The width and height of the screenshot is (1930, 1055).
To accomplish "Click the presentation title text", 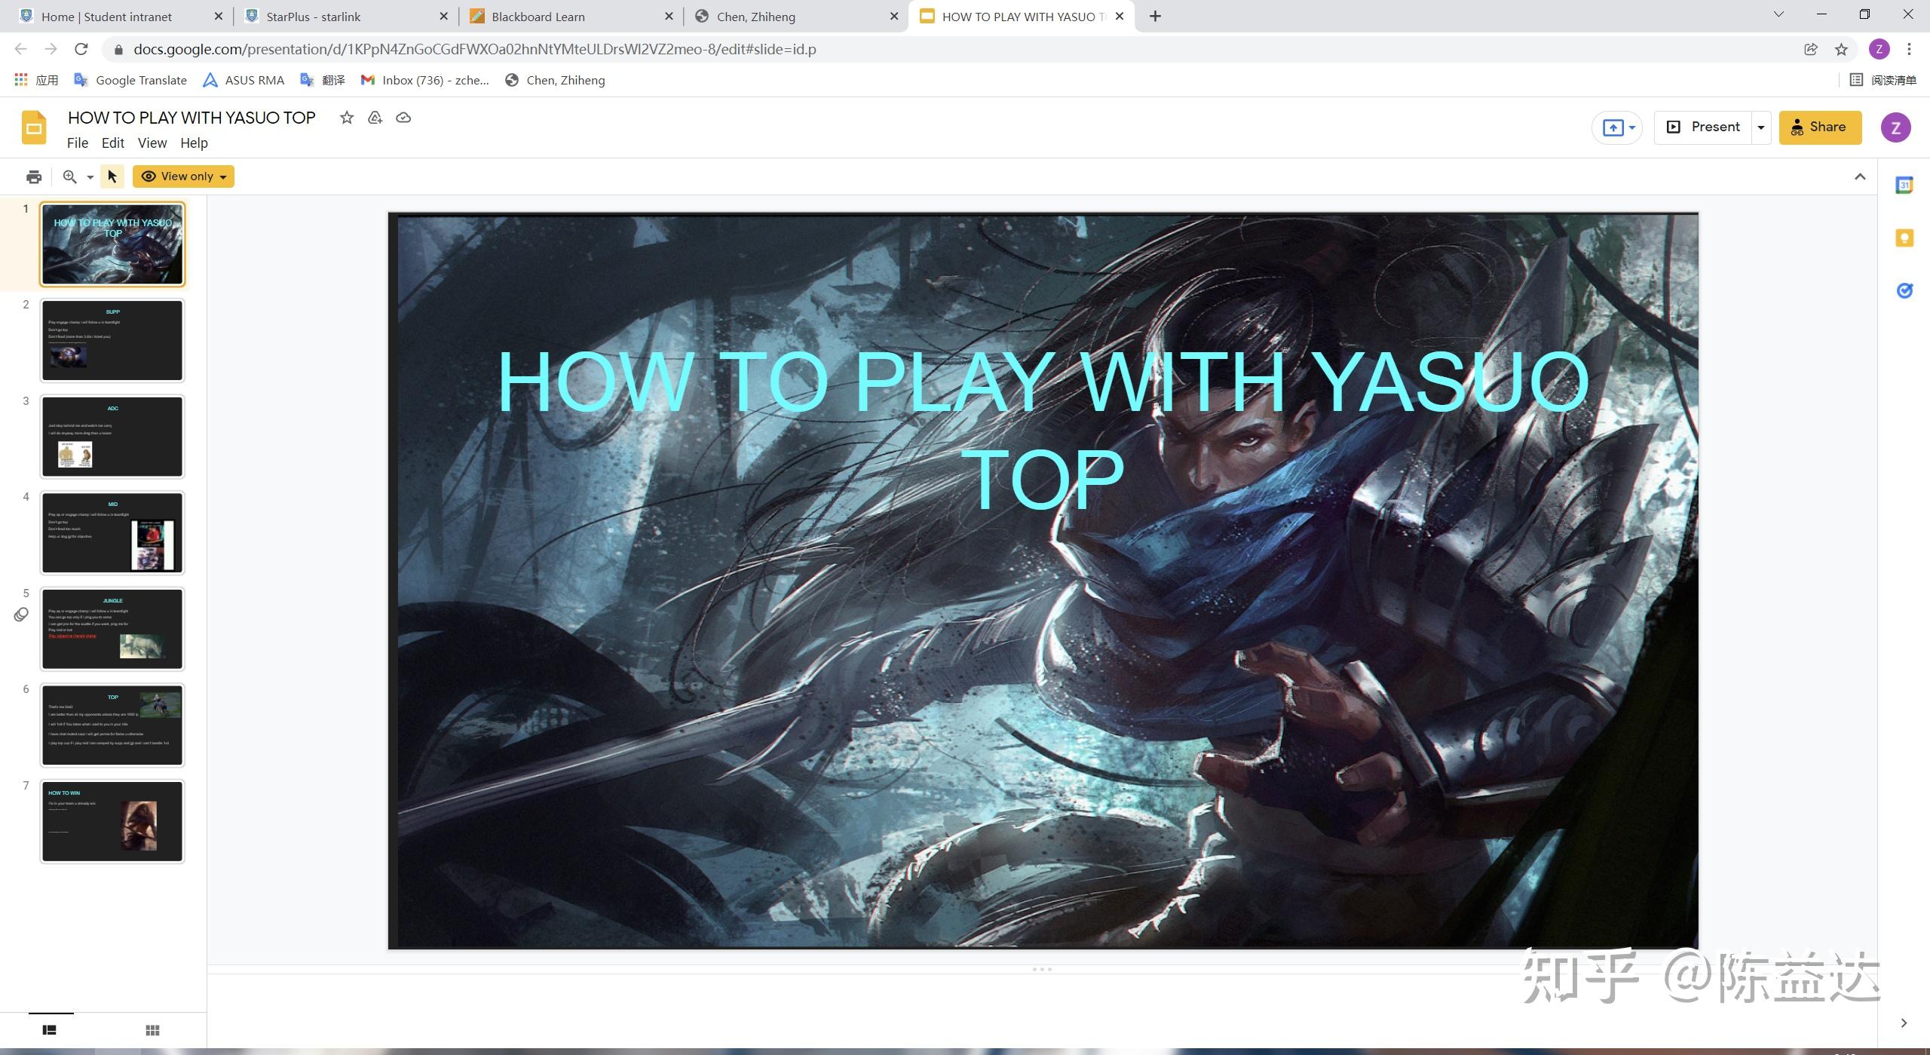I will [191, 118].
